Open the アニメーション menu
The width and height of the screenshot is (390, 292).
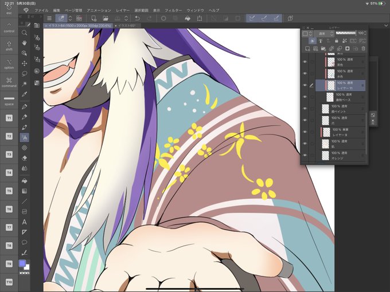click(99, 10)
